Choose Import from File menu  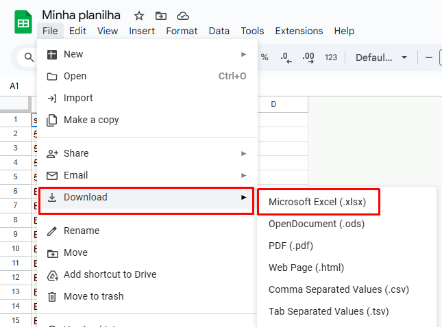[x=147, y=98]
